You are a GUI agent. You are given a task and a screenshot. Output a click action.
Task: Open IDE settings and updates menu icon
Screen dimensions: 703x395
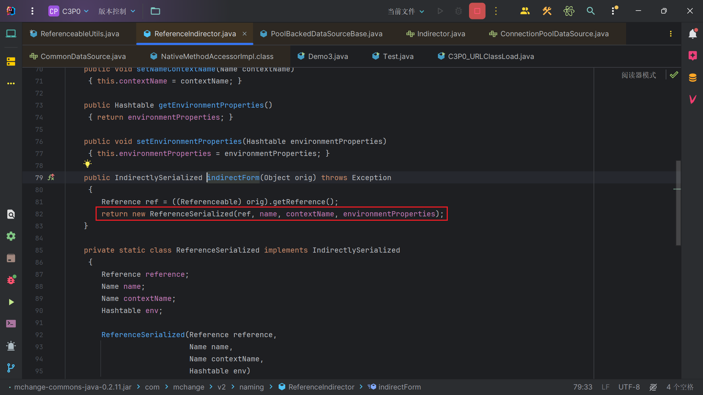(614, 11)
